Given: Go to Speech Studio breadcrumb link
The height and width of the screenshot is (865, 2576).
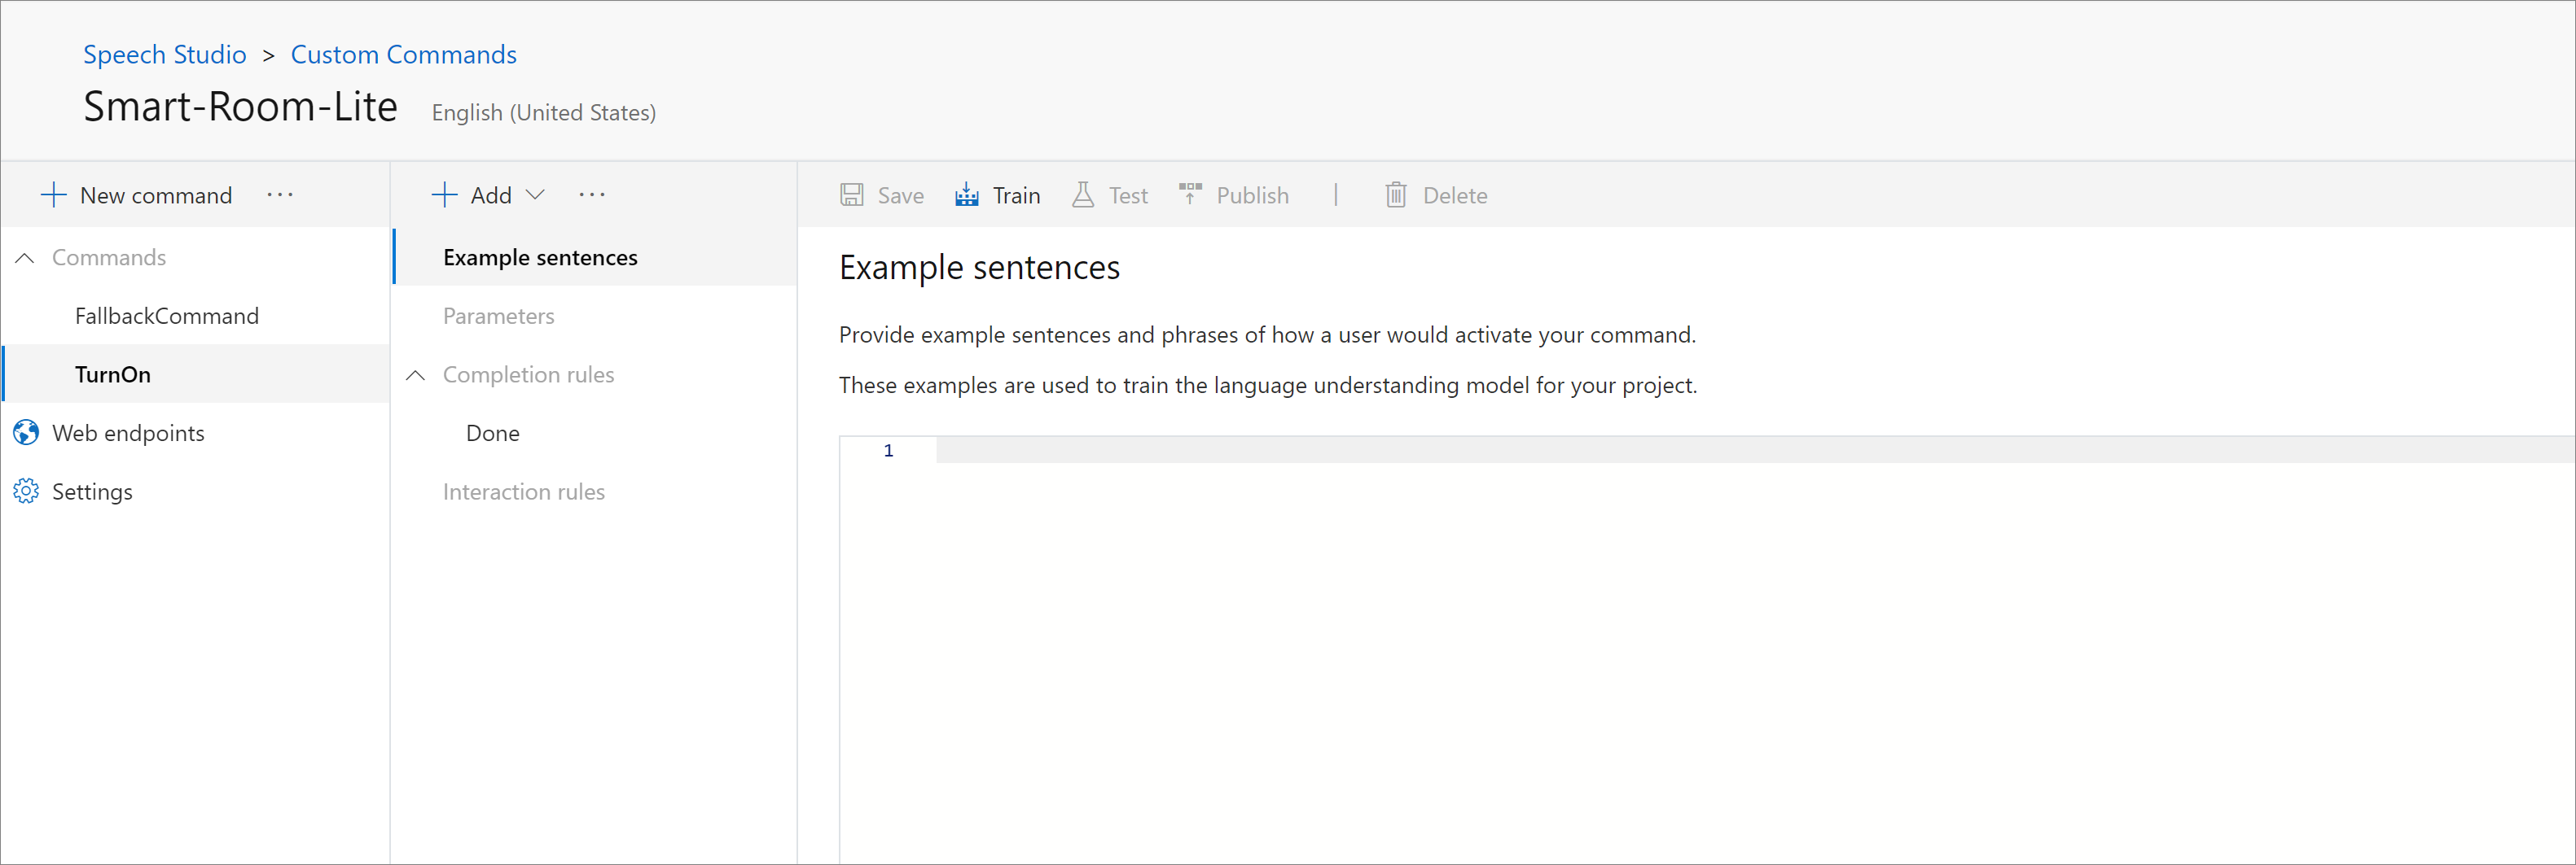Looking at the screenshot, I should [x=165, y=55].
